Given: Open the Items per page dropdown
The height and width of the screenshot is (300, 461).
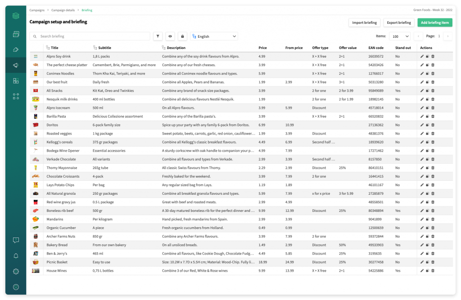Looking at the screenshot, I should [x=400, y=36].
